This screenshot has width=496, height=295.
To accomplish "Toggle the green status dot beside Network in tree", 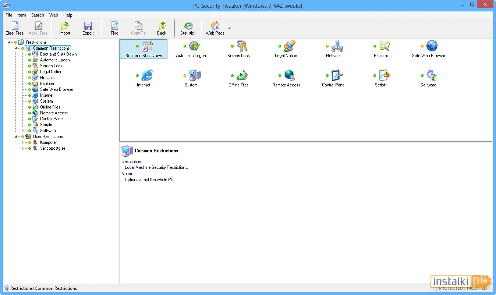I will [29, 78].
